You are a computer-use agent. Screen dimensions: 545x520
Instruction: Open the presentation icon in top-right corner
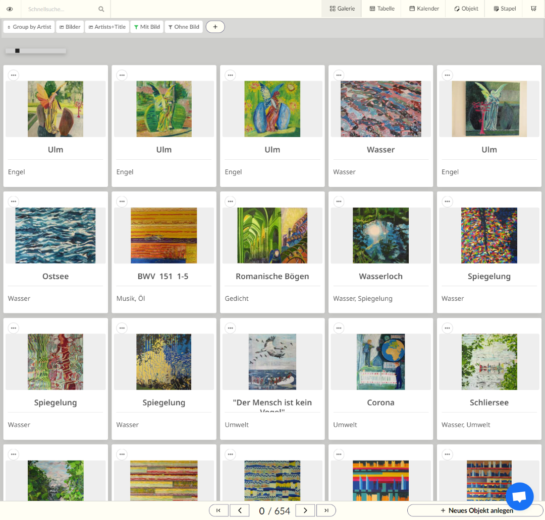pos(533,9)
